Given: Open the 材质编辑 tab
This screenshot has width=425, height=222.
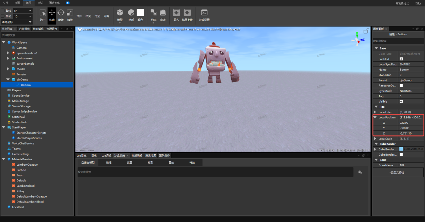Looking at the screenshot, I should pos(137,156).
